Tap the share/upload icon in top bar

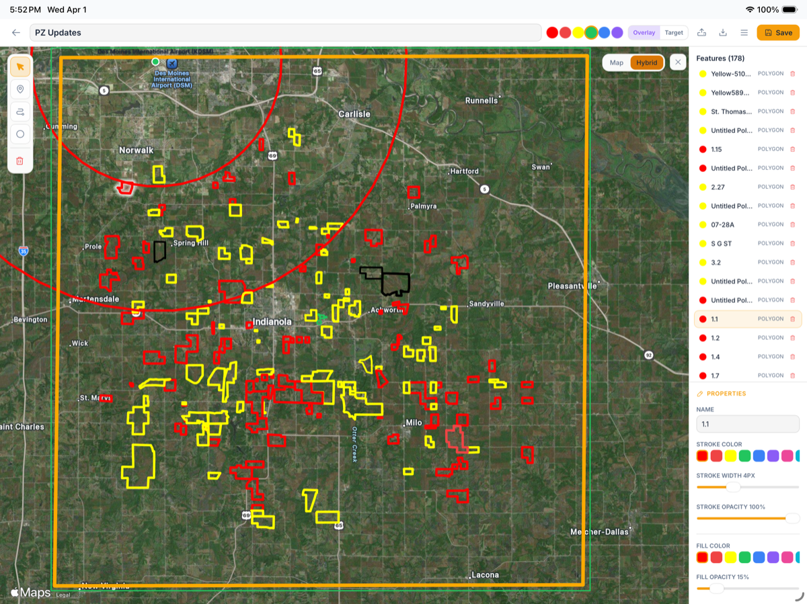(701, 32)
